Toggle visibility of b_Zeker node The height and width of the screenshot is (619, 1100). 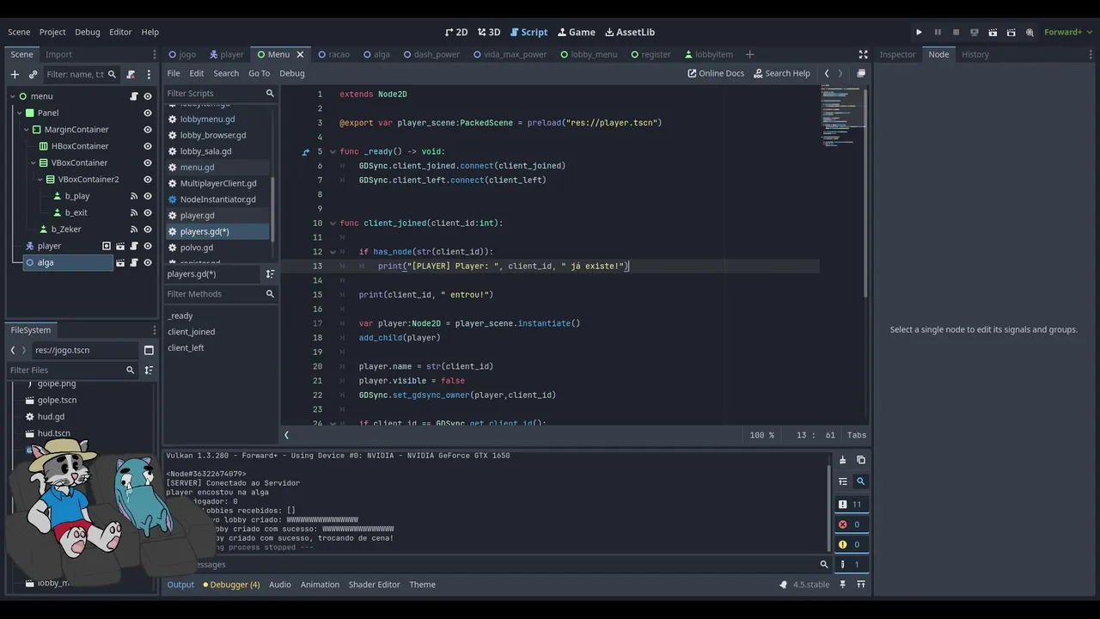pos(148,230)
